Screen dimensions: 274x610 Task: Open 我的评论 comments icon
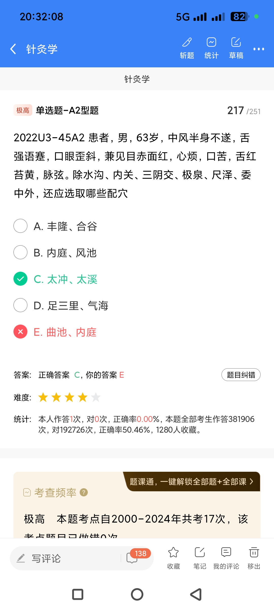pyautogui.click(x=226, y=558)
